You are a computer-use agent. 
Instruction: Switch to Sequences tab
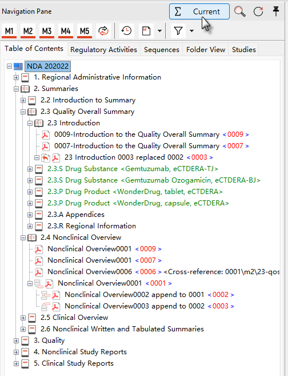click(x=162, y=50)
